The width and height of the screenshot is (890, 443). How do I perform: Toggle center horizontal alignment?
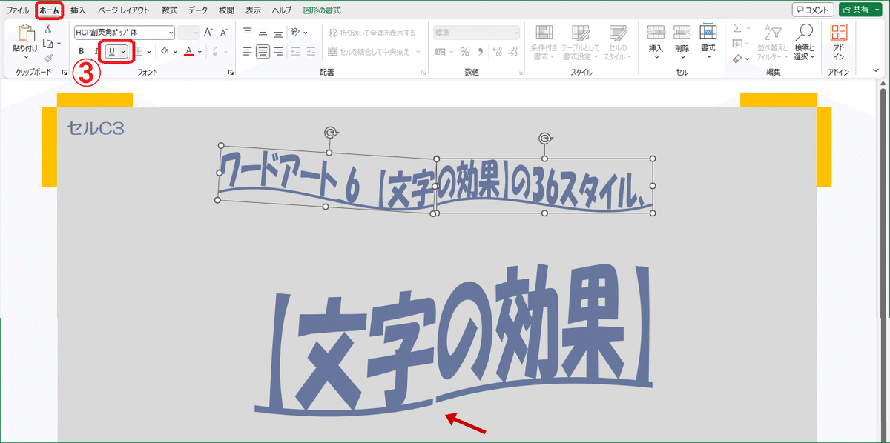coord(263,51)
